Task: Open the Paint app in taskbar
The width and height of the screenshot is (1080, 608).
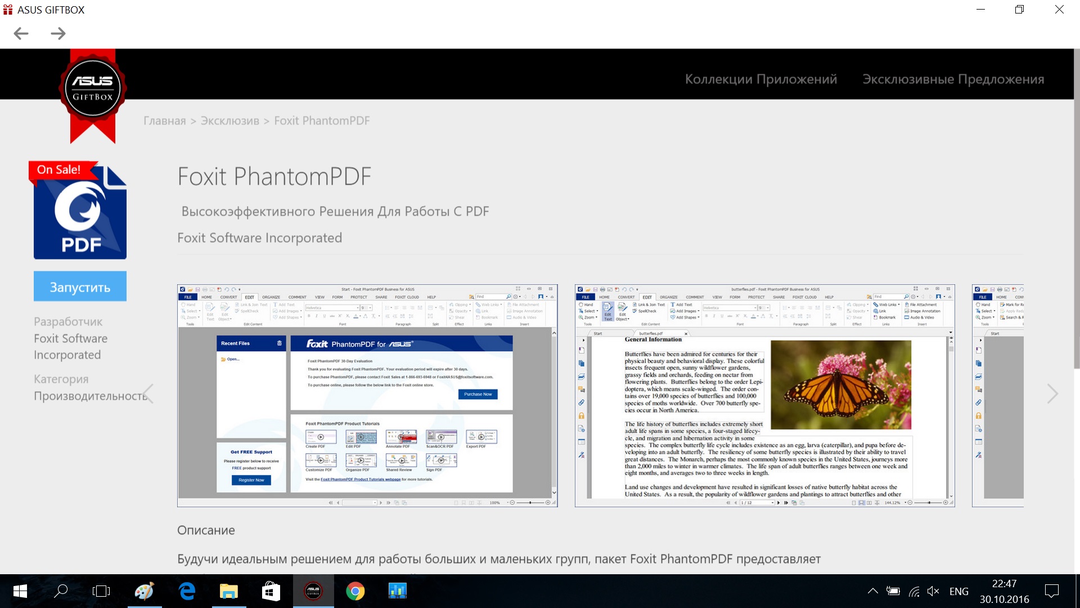Action: click(x=145, y=591)
